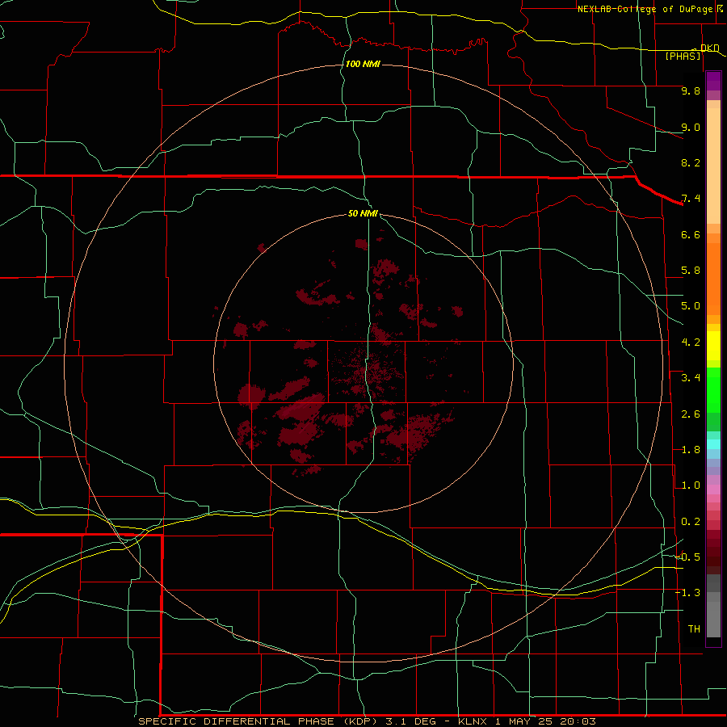The image size is (727, 727).
Task: Pick the purple swatch atop the color bar
Action: pos(713,81)
